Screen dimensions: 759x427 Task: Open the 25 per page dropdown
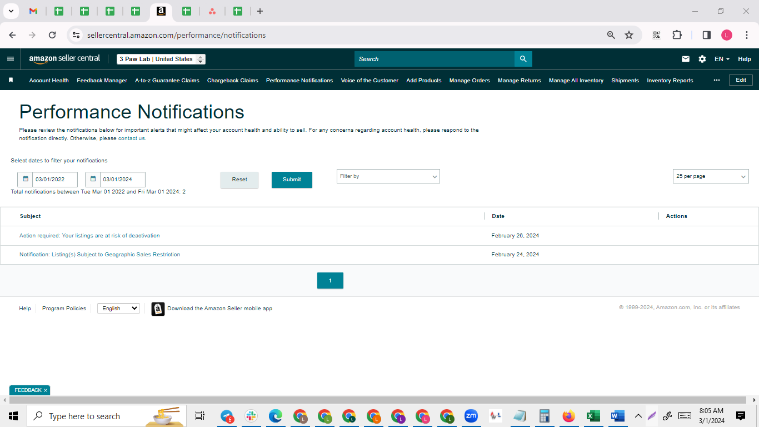[x=711, y=176]
